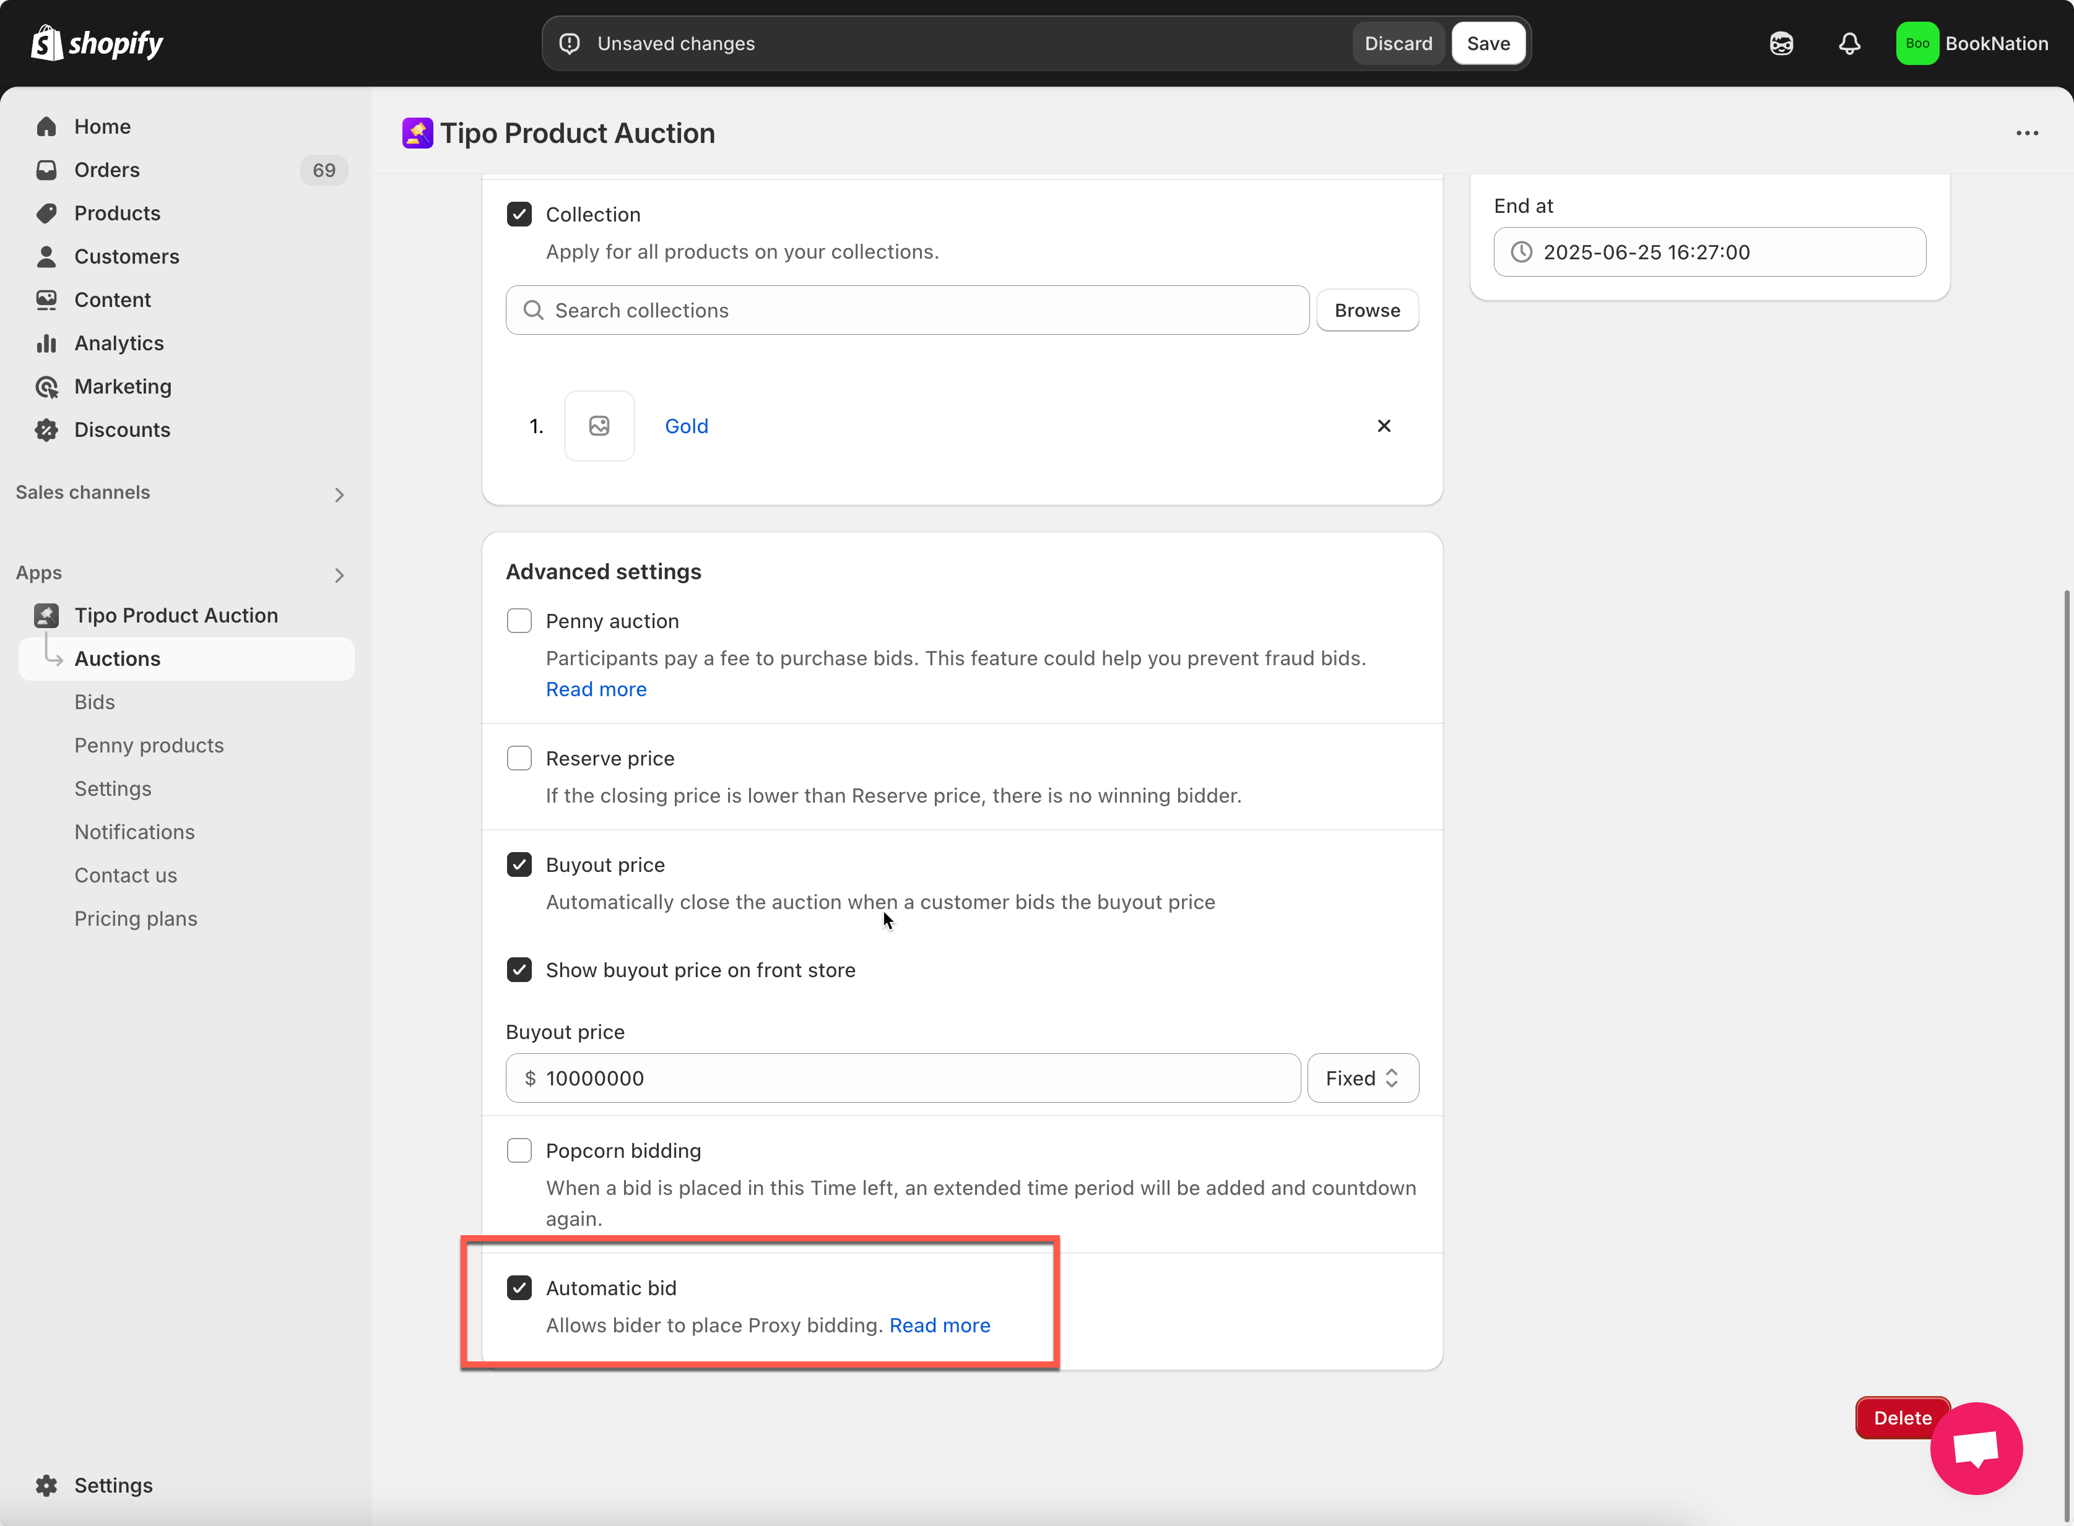
Task: Click the Search collections field
Action: [906, 311]
